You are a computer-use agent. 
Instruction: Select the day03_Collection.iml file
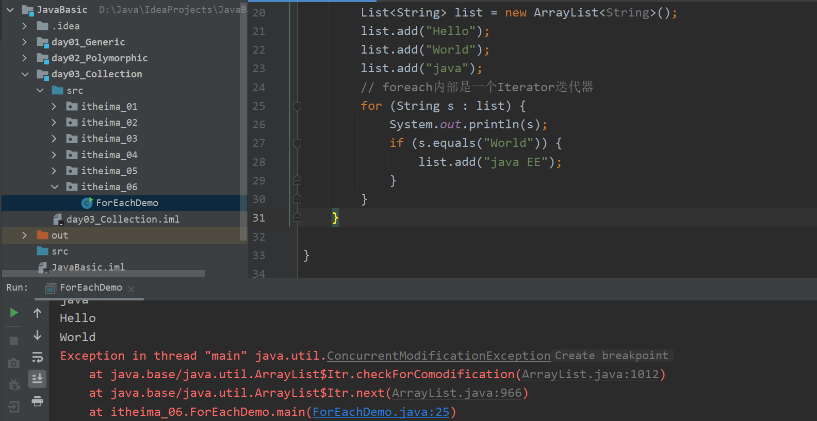(x=123, y=219)
